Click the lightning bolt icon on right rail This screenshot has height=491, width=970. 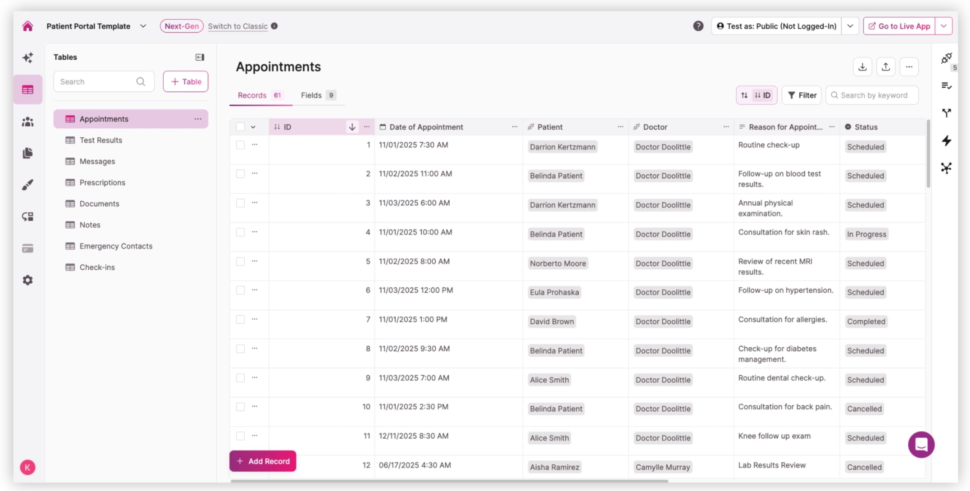(x=946, y=141)
